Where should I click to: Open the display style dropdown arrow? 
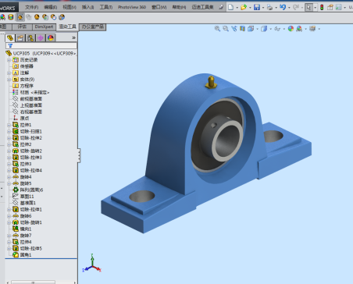271,29
